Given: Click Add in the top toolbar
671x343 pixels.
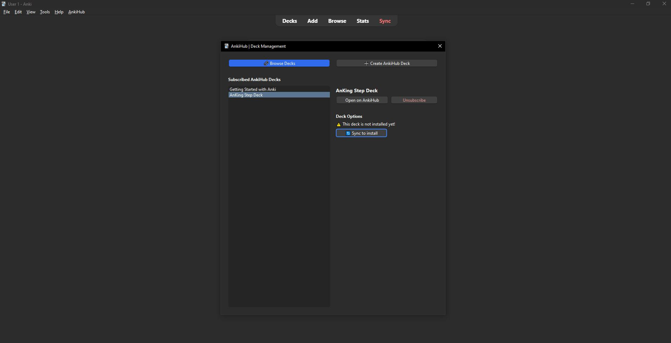Looking at the screenshot, I should pos(312,21).
